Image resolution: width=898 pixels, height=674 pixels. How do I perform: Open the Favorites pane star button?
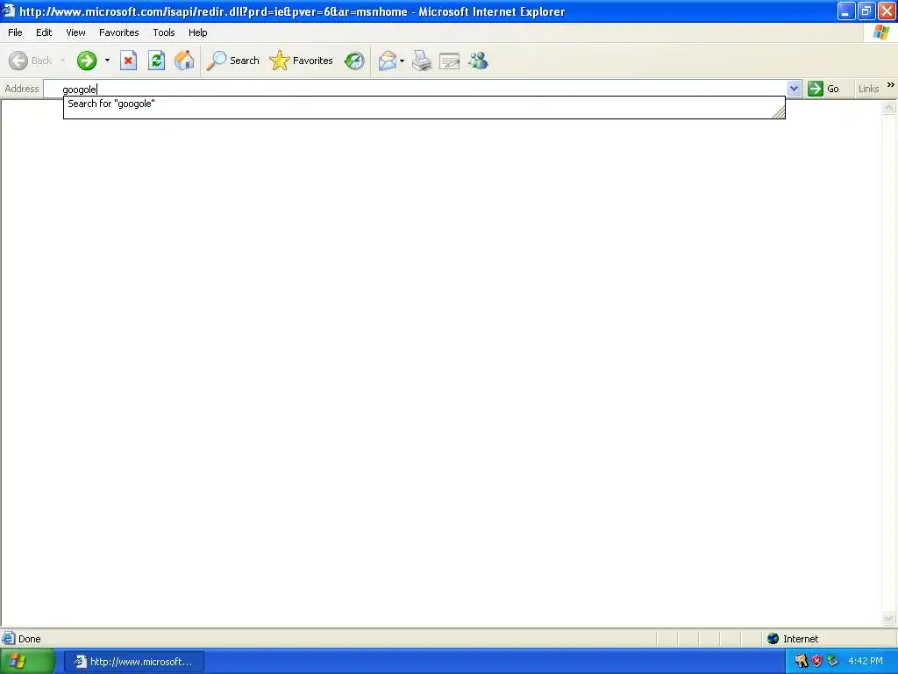coord(302,61)
